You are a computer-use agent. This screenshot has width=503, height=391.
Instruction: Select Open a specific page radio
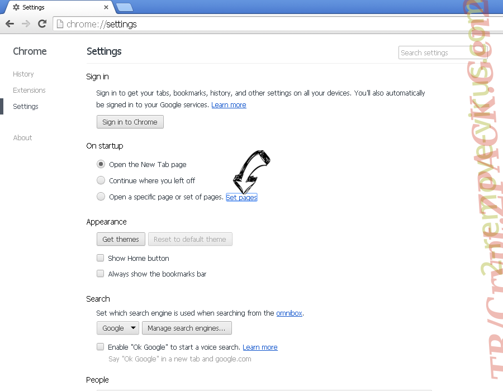click(101, 196)
